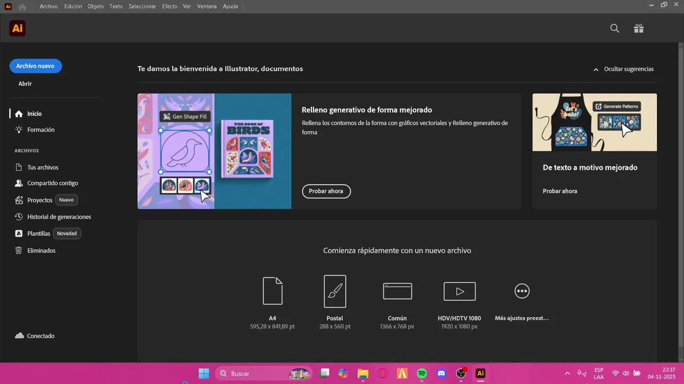Open Opera GX browser from taskbar
This screenshot has height=384, width=684.
click(383, 373)
